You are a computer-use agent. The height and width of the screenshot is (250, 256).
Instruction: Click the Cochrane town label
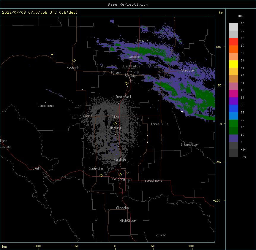(x=96, y=169)
